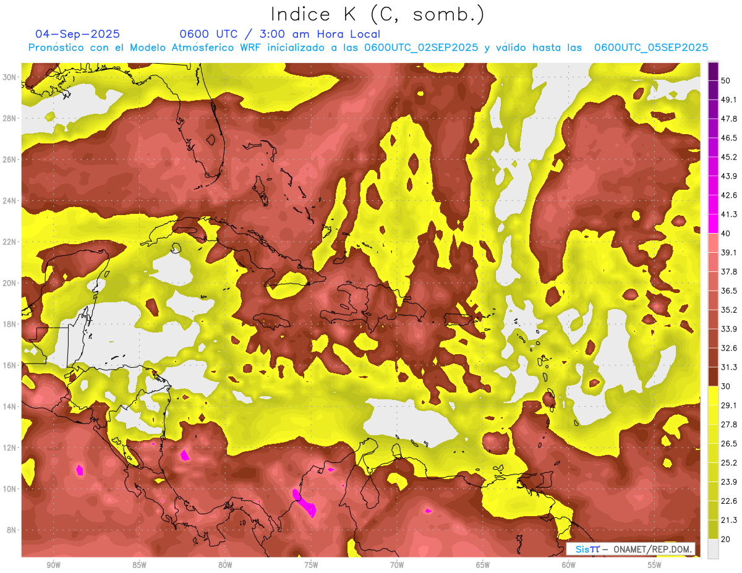Screen dimensions: 742x573
Task: Click the color scale value 37.8
Action: click(x=729, y=272)
